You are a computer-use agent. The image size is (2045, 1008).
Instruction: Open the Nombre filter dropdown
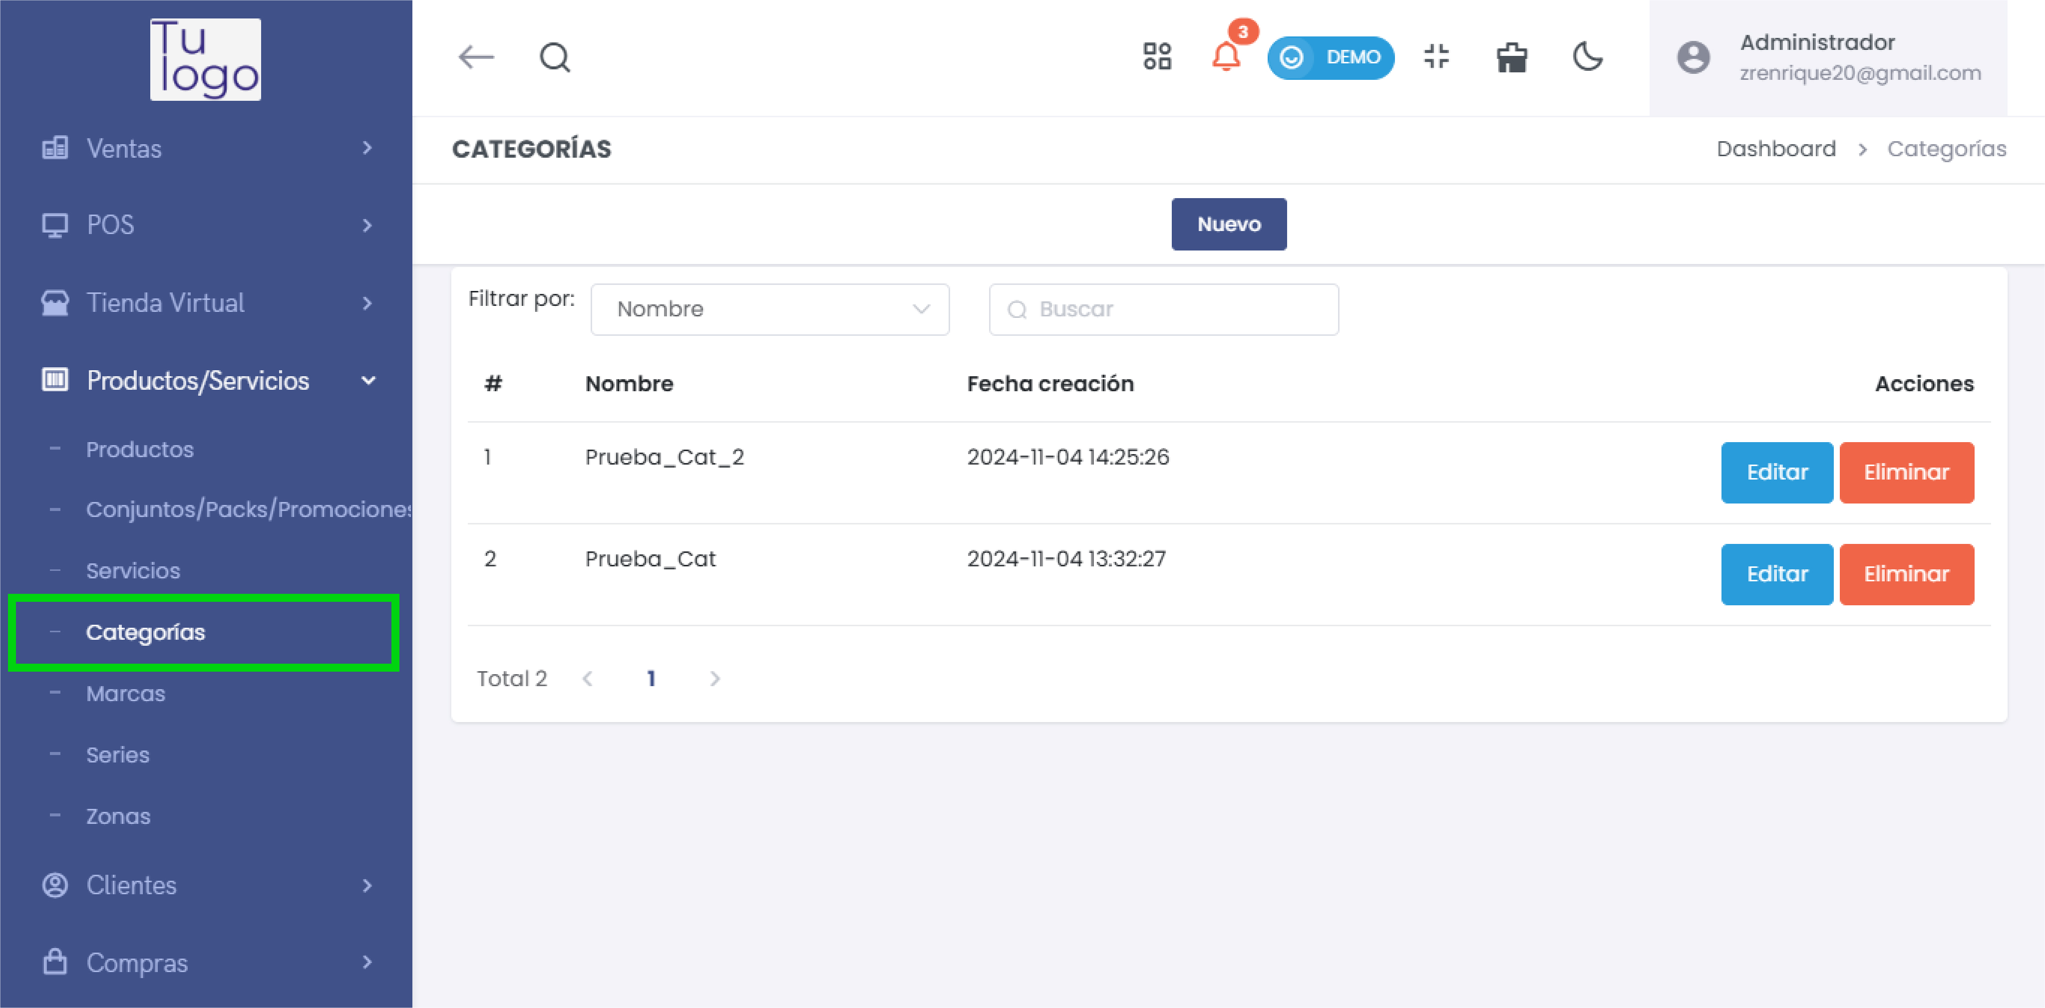point(769,309)
